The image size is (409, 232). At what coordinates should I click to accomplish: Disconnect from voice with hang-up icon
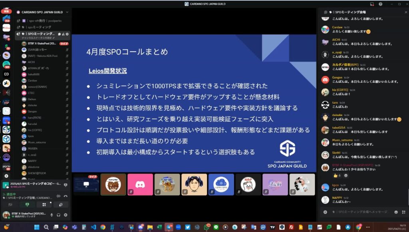tap(66, 196)
